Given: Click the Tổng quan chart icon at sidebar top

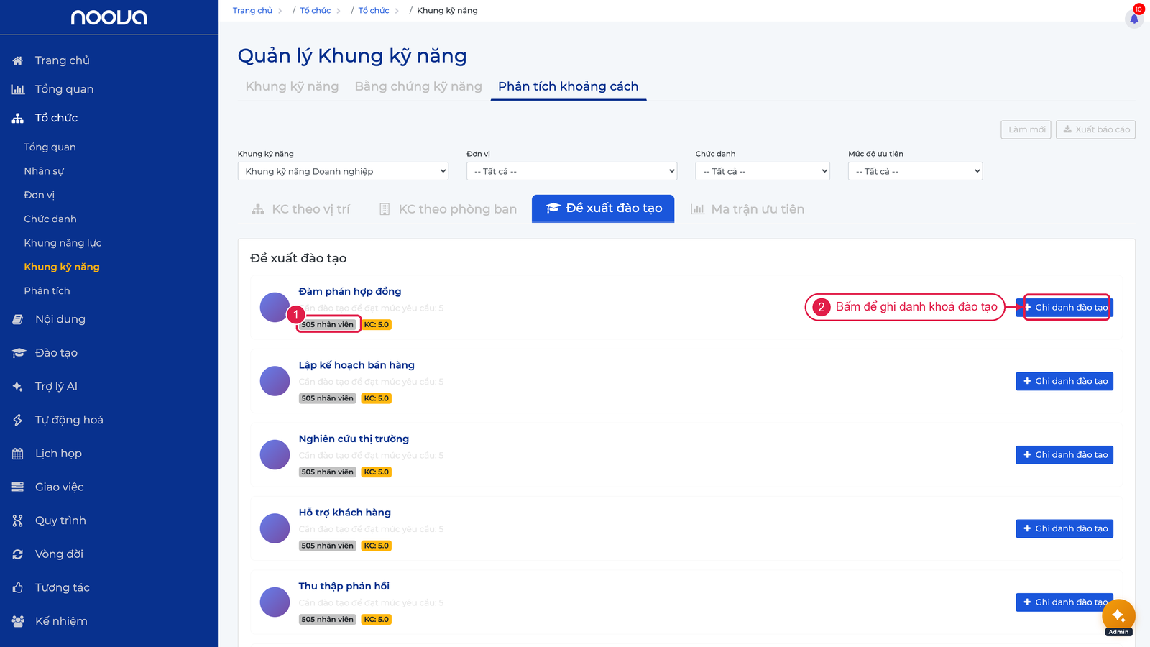Looking at the screenshot, I should click(x=18, y=89).
